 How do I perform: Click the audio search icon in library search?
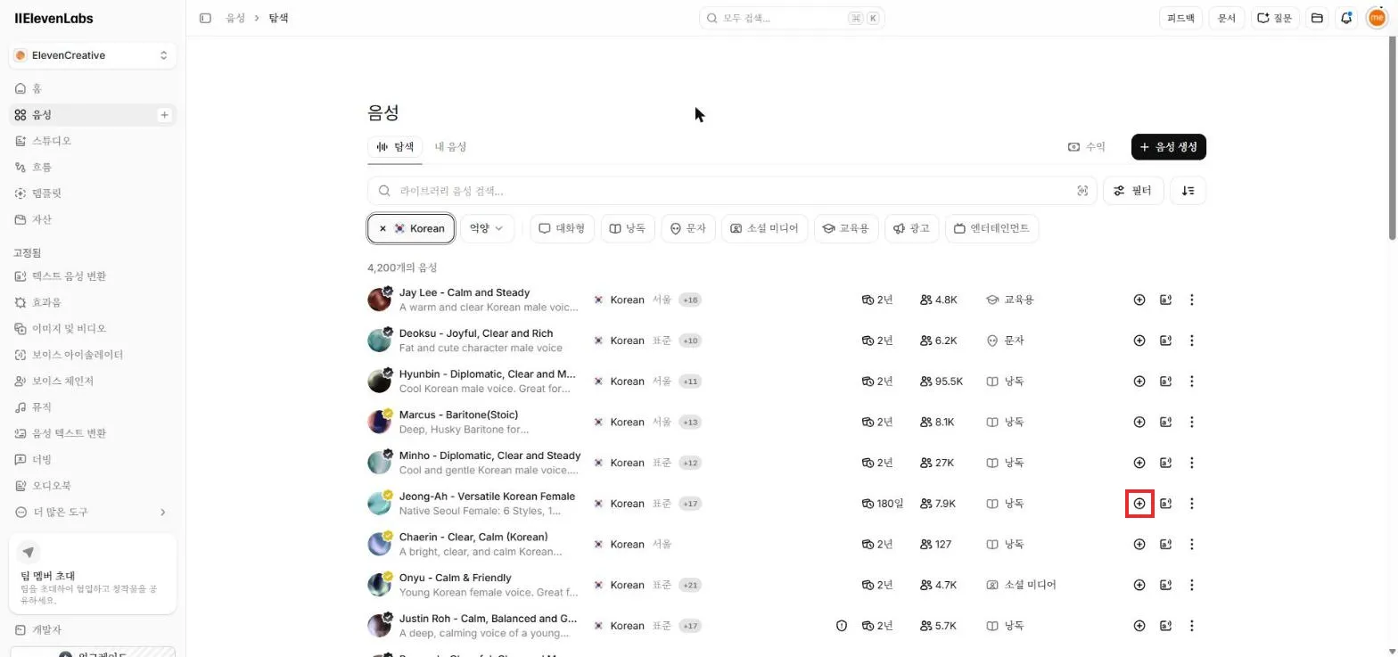click(1082, 191)
